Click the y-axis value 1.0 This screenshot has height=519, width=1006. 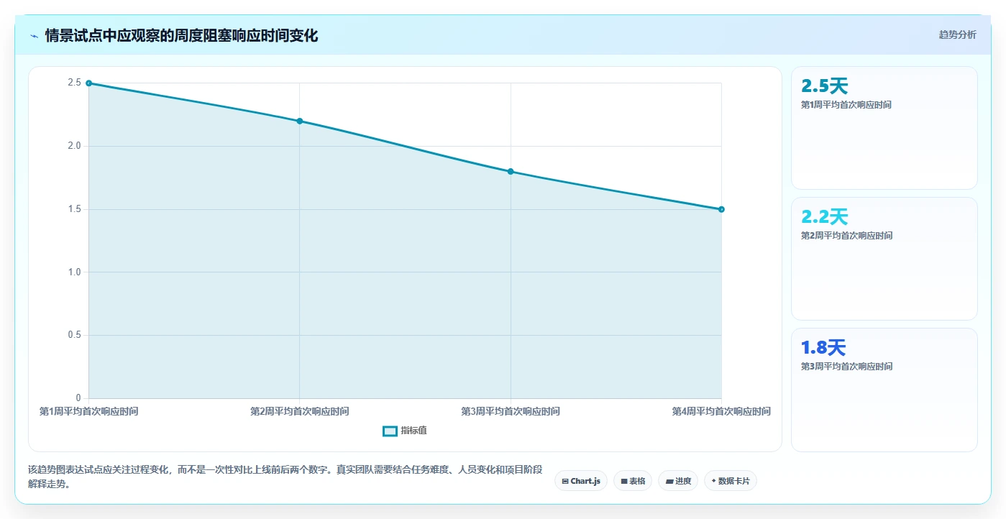tap(74, 272)
